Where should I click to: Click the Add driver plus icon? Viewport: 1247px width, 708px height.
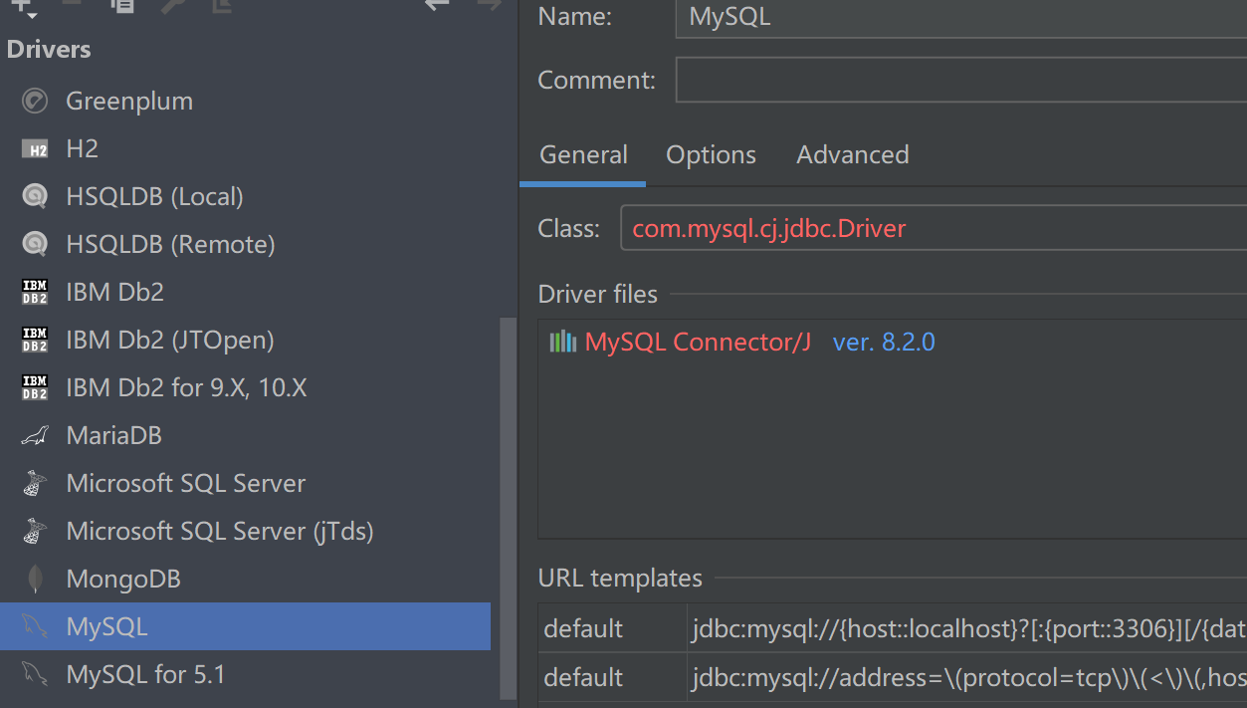pos(22,6)
